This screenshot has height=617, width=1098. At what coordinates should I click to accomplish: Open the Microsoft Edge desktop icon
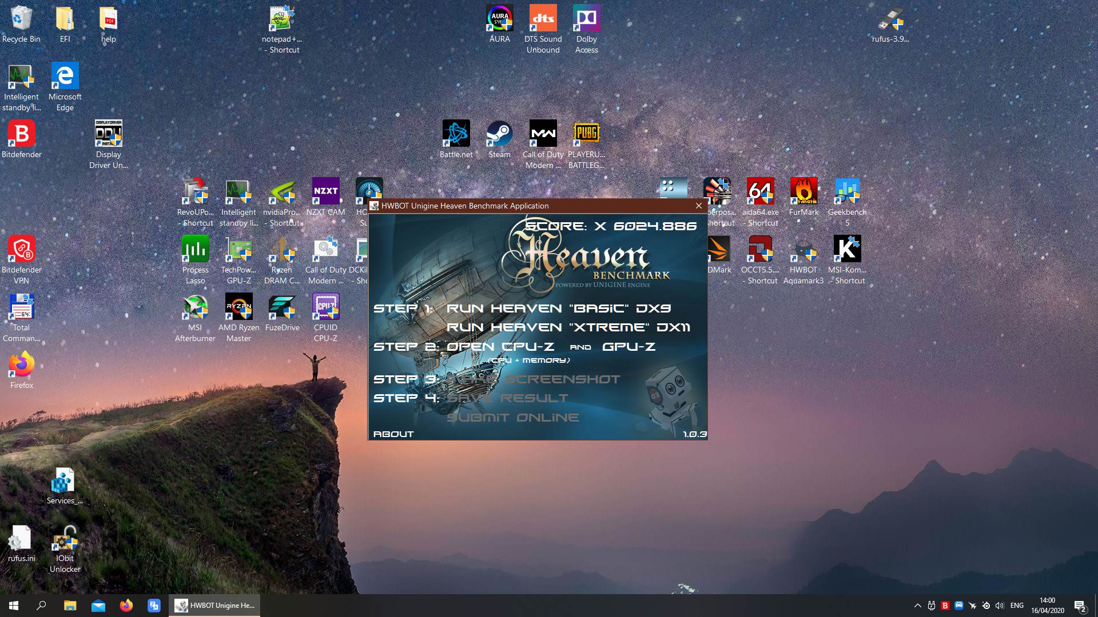pos(65,87)
